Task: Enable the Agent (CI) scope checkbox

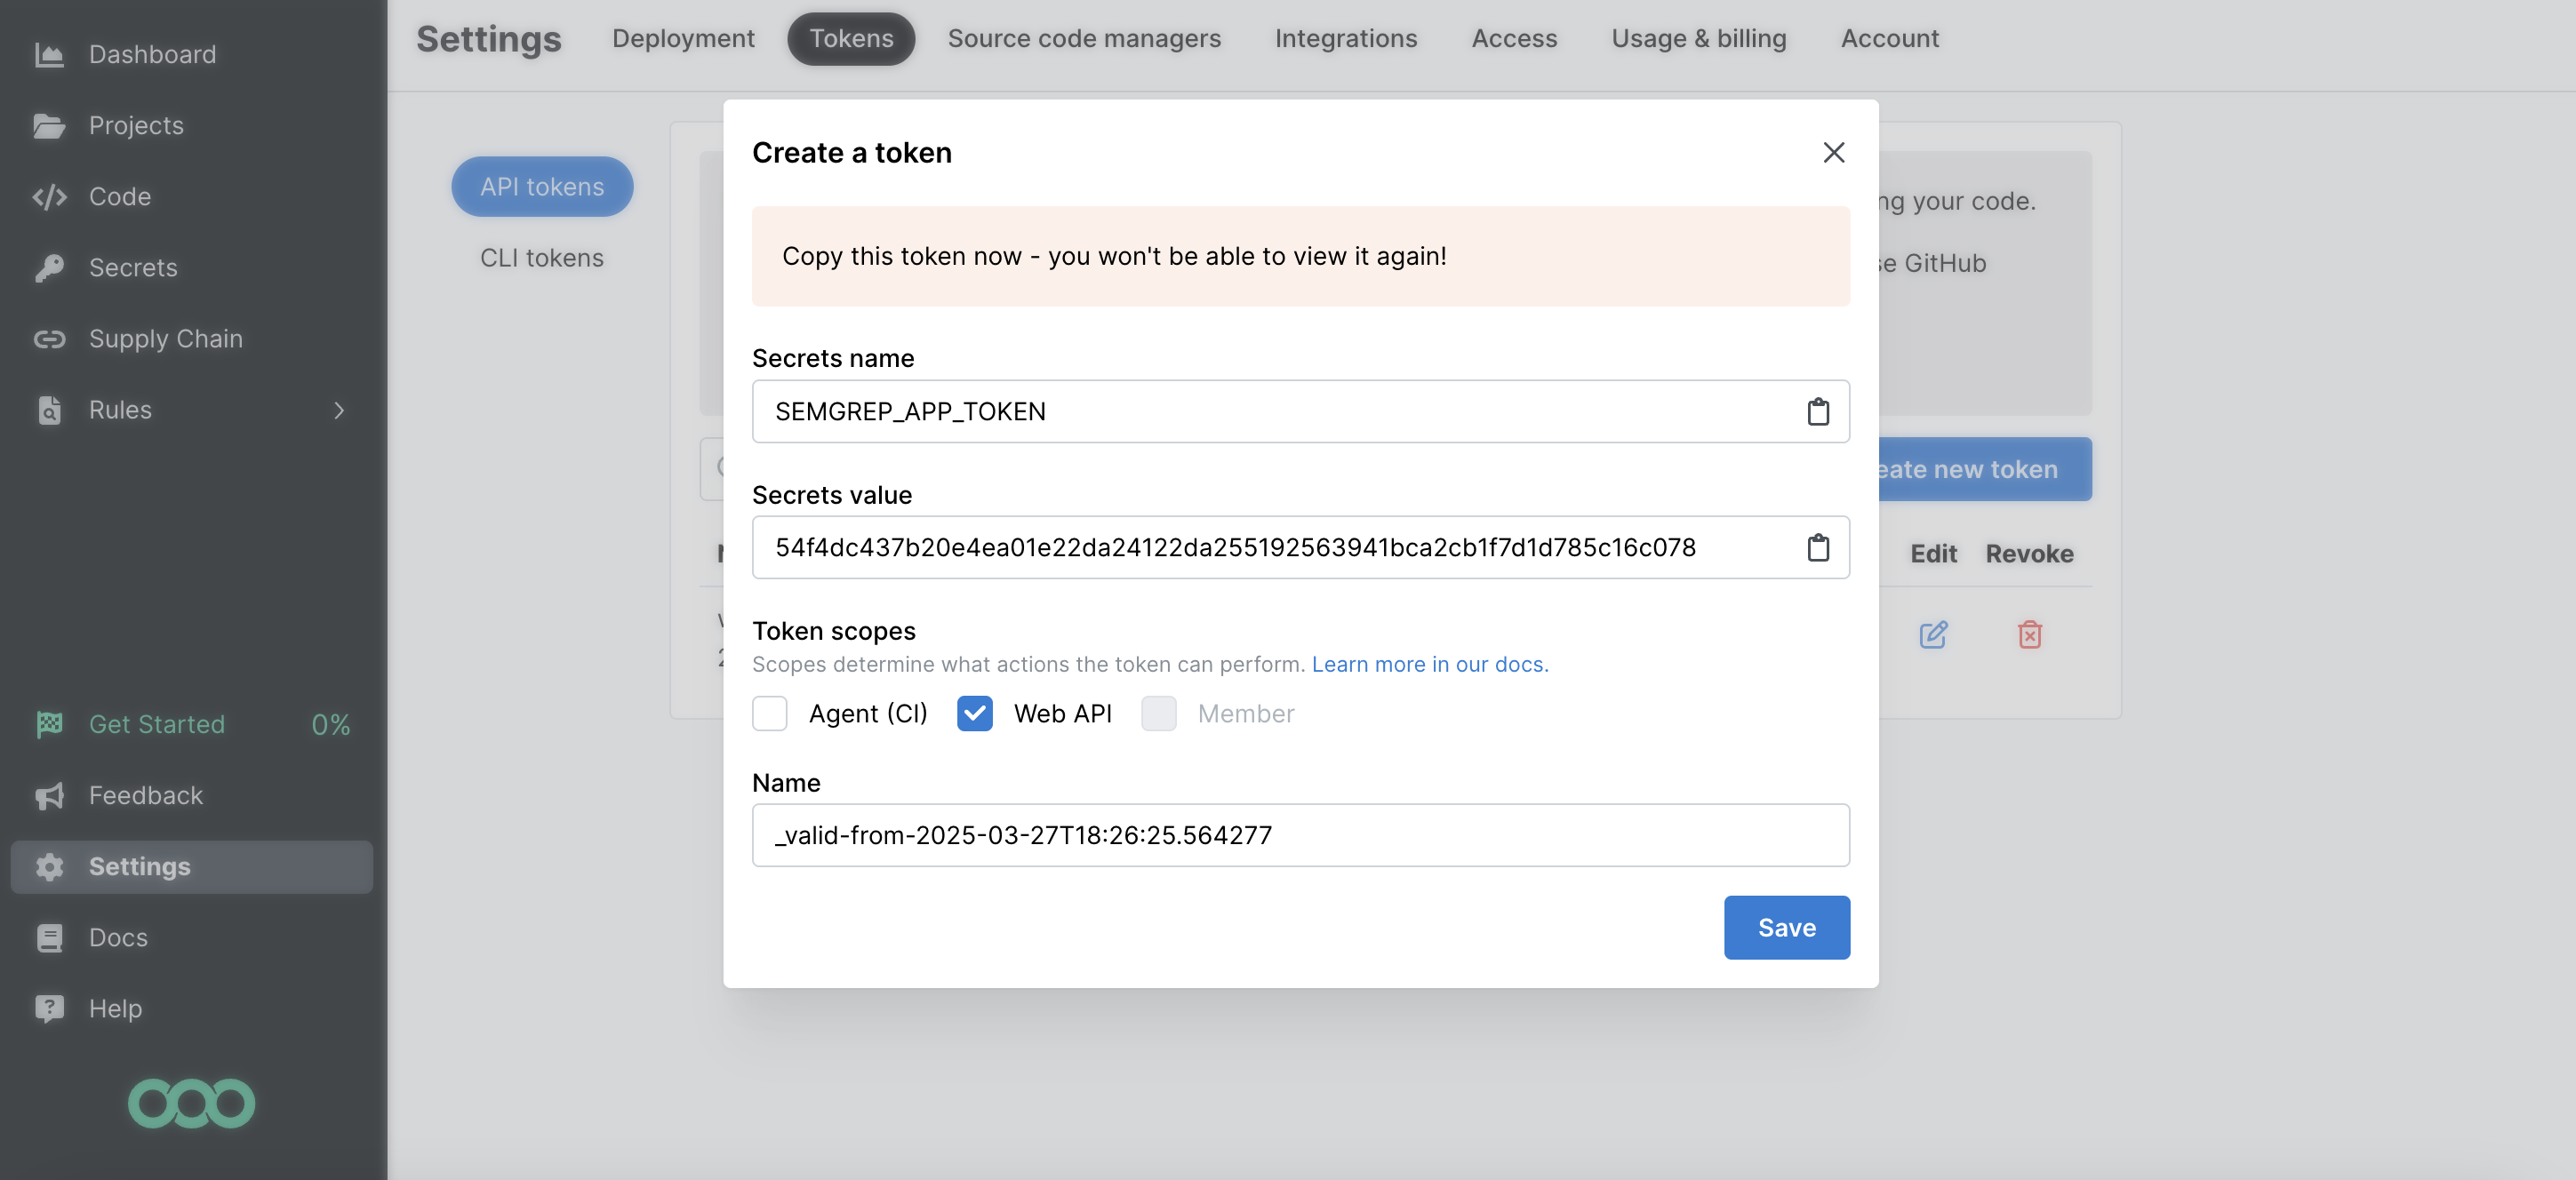Action: pos(769,713)
